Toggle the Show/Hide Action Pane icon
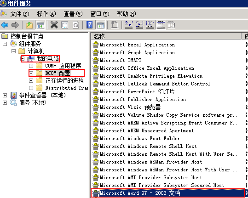This screenshot has height=198, width=248. pos(101,25)
